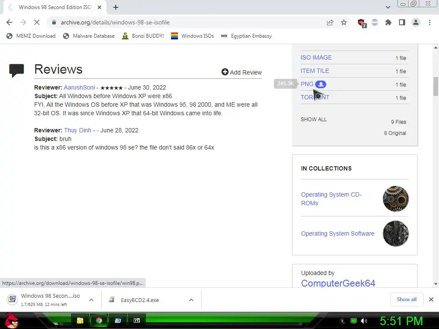The width and height of the screenshot is (439, 329).
Task: Expand options for the ISO download
Action: click(x=91, y=300)
